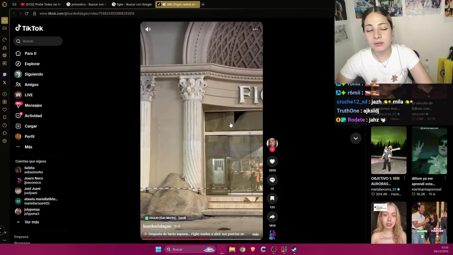
Task: Follow lourdesfalagan with the red plus badge
Action: pyautogui.click(x=272, y=149)
